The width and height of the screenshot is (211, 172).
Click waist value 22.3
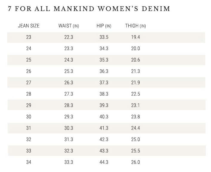pos(69,37)
